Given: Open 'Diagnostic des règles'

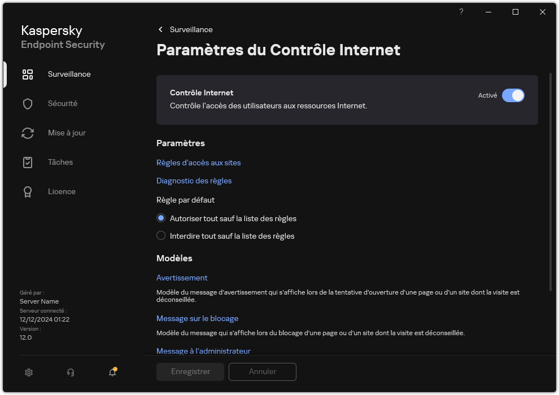Looking at the screenshot, I should (x=194, y=181).
